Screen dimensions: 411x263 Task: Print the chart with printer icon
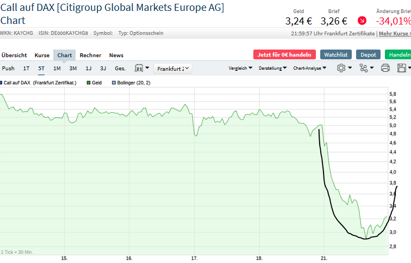385,68
